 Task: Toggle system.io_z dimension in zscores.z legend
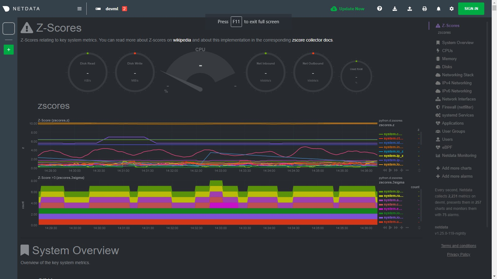(393, 152)
